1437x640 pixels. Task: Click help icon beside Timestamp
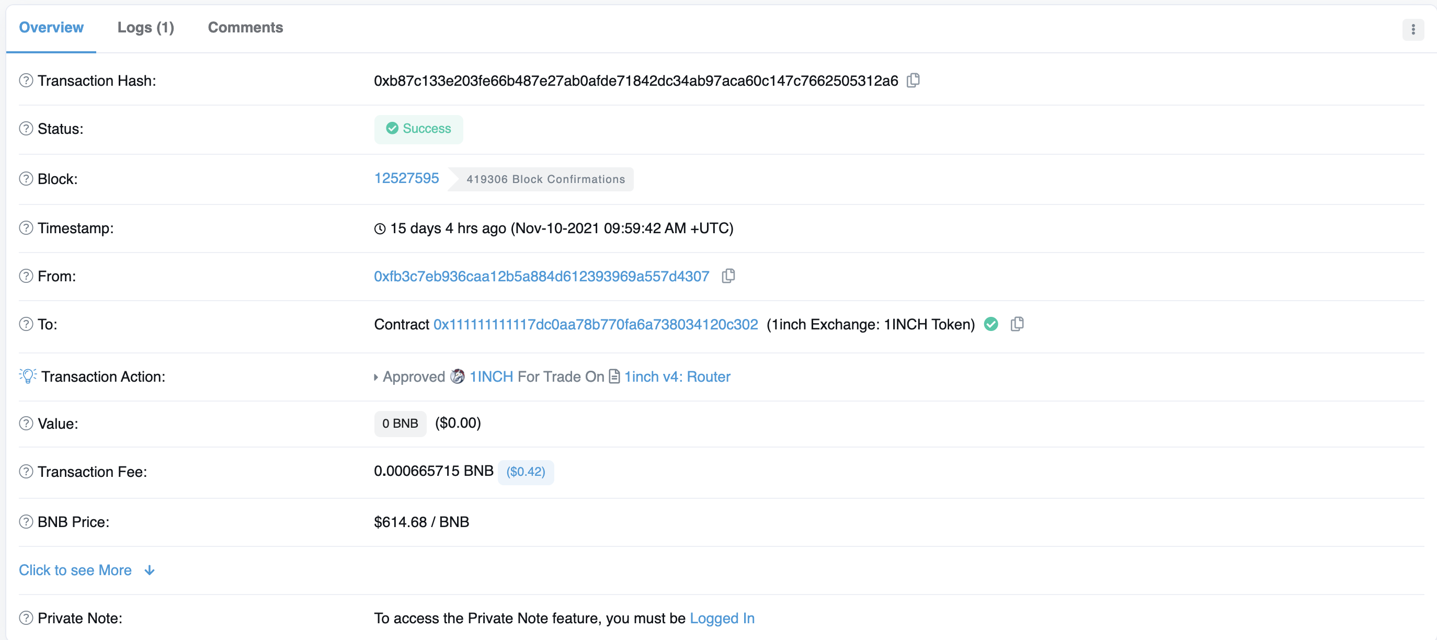pos(26,227)
